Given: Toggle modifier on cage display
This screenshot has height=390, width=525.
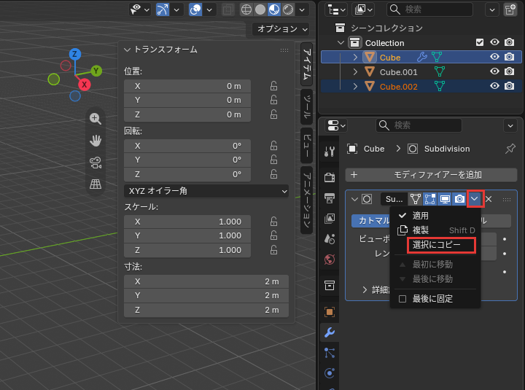Looking at the screenshot, I should (416, 199).
